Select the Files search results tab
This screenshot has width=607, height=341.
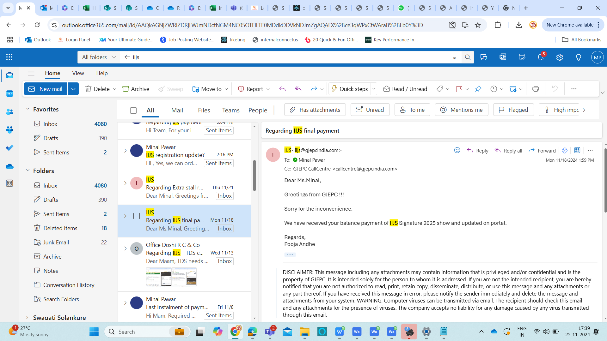tap(204, 110)
